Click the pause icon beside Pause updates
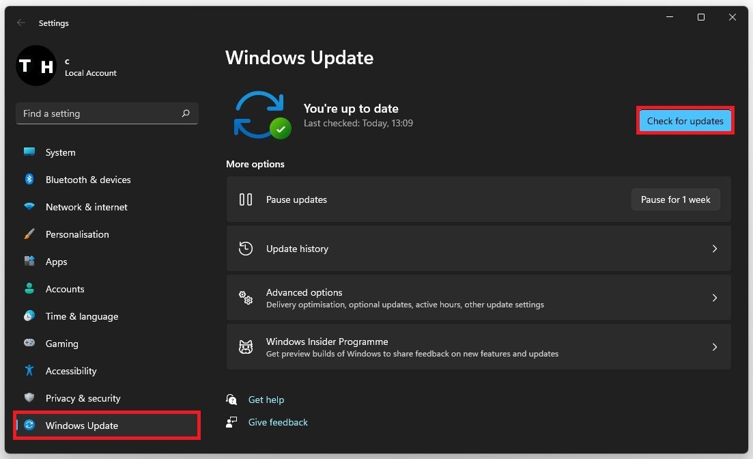 tap(245, 199)
